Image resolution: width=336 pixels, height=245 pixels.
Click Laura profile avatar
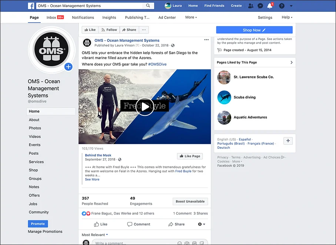coord(168,6)
